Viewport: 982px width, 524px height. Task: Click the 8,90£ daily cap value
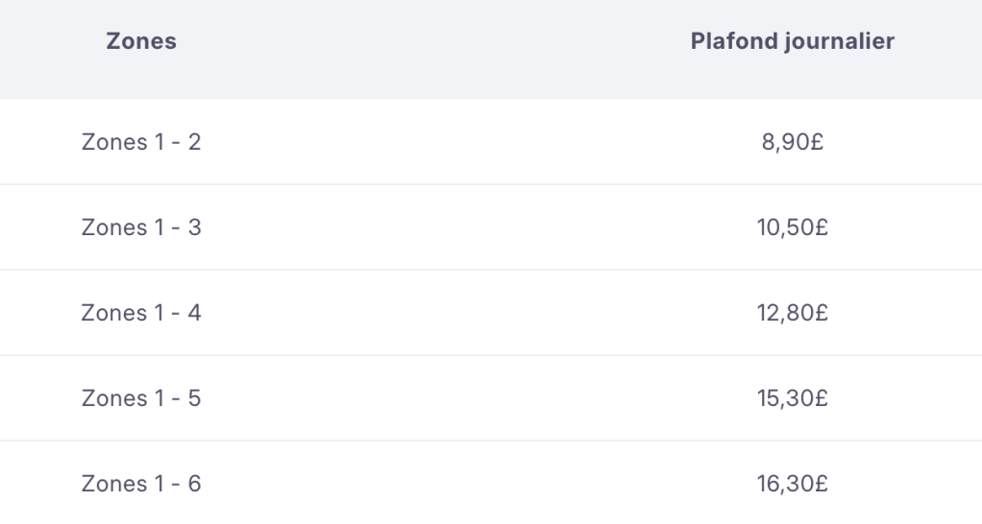coord(793,143)
